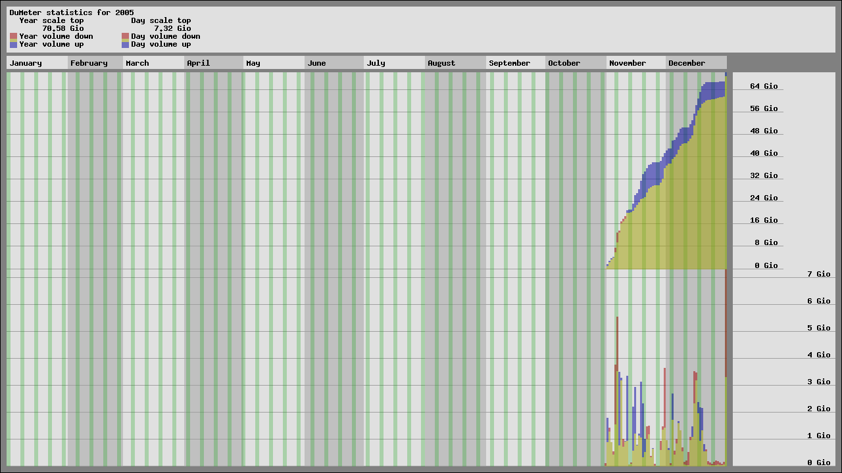Click the '24 Gio' year axis label

764,198
